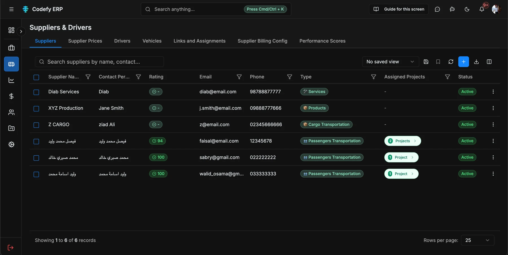Viewport: 508px width, 255px height.
Task: Select checkbox for walid_osama row
Action: [x=36, y=175]
